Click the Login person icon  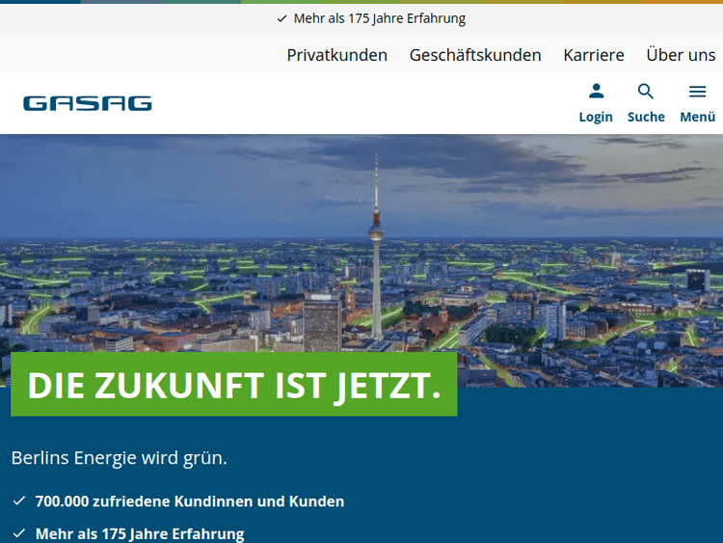pos(596,92)
